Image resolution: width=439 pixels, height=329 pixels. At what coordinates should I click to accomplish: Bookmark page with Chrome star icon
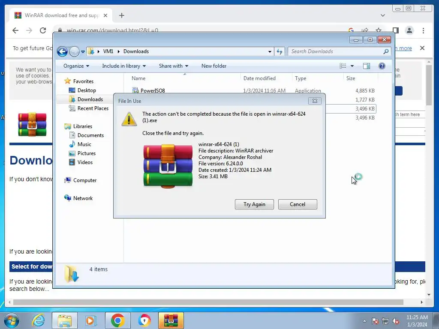[379, 30]
